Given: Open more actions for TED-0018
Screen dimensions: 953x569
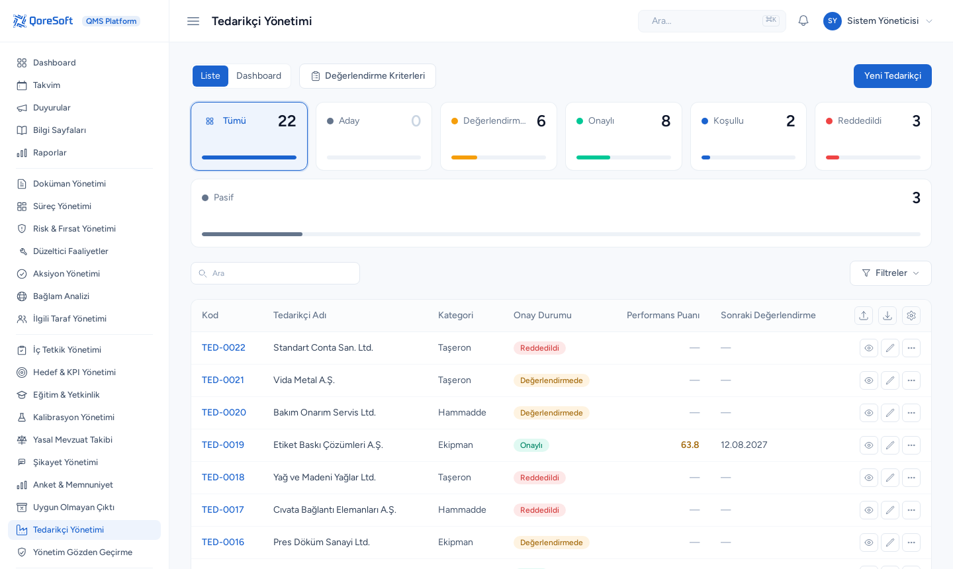Looking at the screenshot, I should 911,478.
